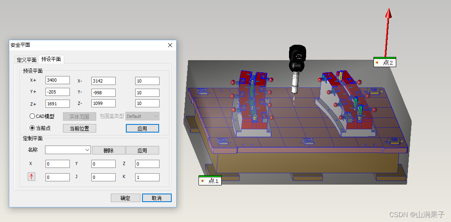451x222 pixels.
Task: Click the Z- field showing 1099
Action: (104, 103)
